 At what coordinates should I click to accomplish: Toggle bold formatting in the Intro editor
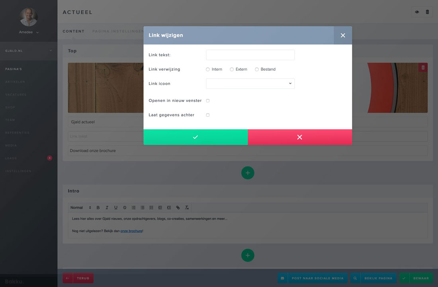click(x=98, y=207)
